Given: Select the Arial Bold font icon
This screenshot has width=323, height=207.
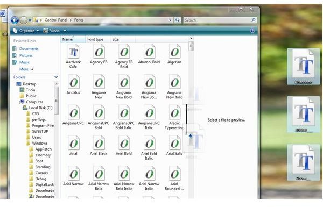Looking at the screenshot, I should tap(124, 143).
